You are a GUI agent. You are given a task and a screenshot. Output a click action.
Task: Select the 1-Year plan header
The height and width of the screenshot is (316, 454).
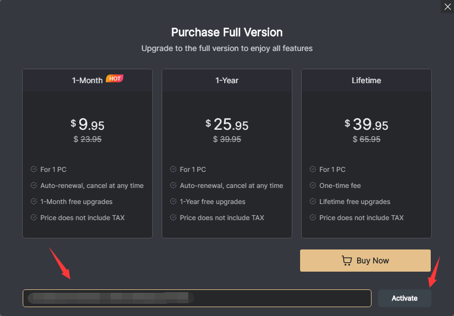click(x=227, y=80)
